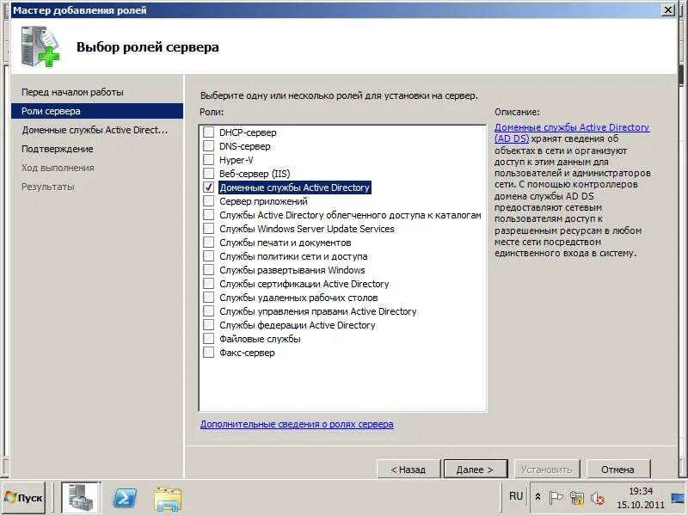Image resolution: width=688 pixels, height=516 pixels.
Task: Click the network status tray icon
Action: (576, 498)
